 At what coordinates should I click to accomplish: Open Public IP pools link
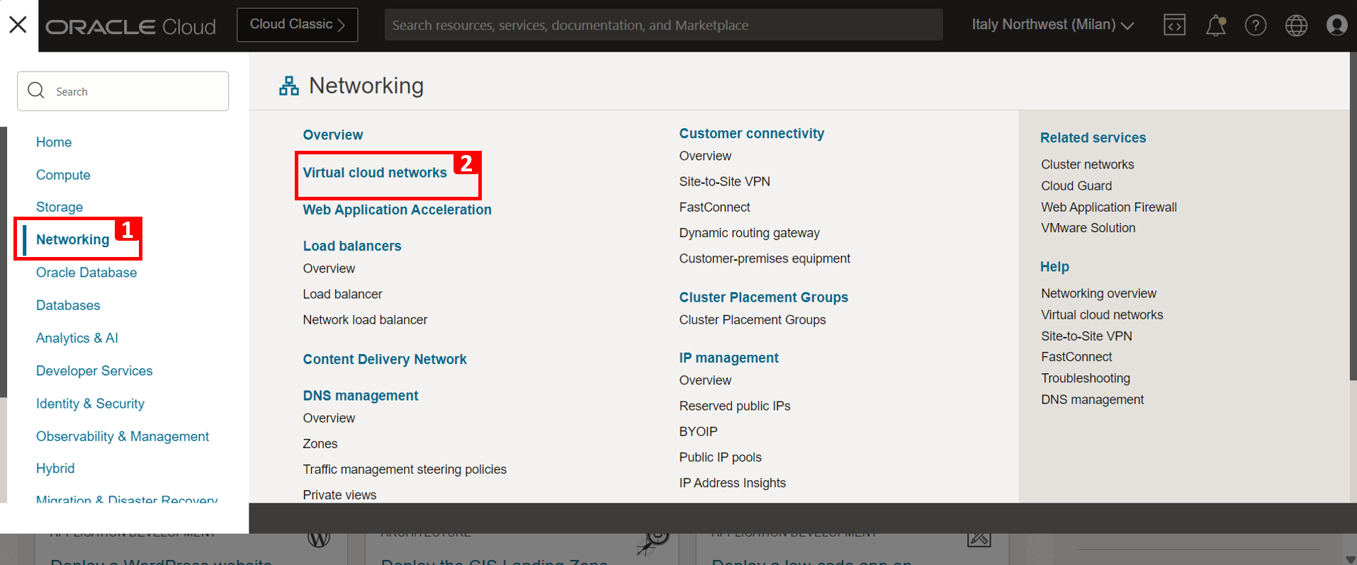tap(720, 457)
